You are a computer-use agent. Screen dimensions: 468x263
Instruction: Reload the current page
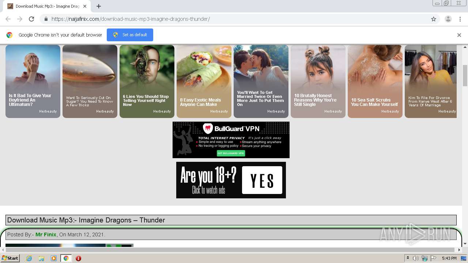coord(31,19)
